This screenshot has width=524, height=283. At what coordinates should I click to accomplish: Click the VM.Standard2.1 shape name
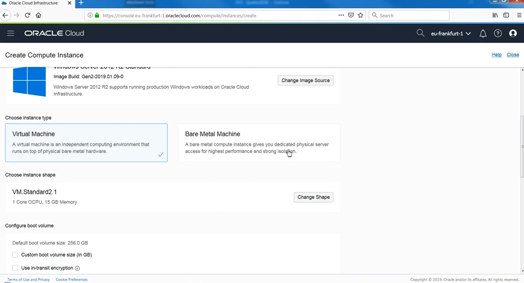click(35, 192)
